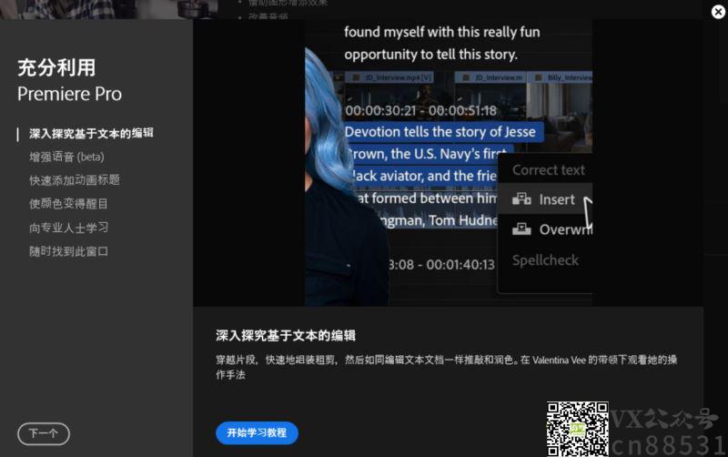Open the 快速添加动画标题 section

click(x=75, y=180)
